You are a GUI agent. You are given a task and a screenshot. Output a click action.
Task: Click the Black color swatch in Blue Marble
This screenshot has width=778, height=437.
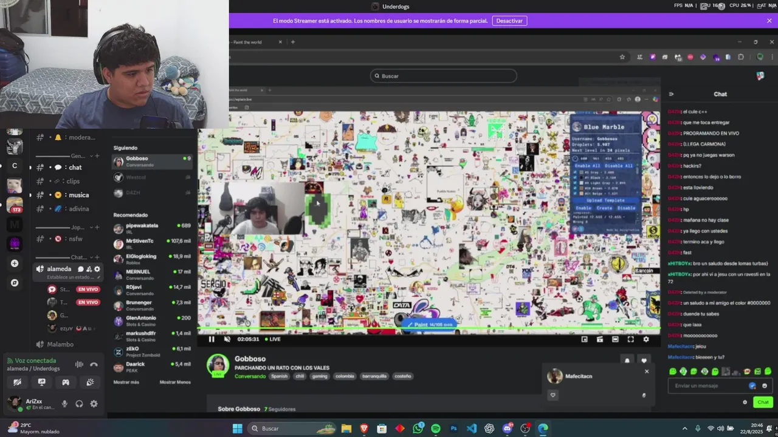[x=581, y=178]
